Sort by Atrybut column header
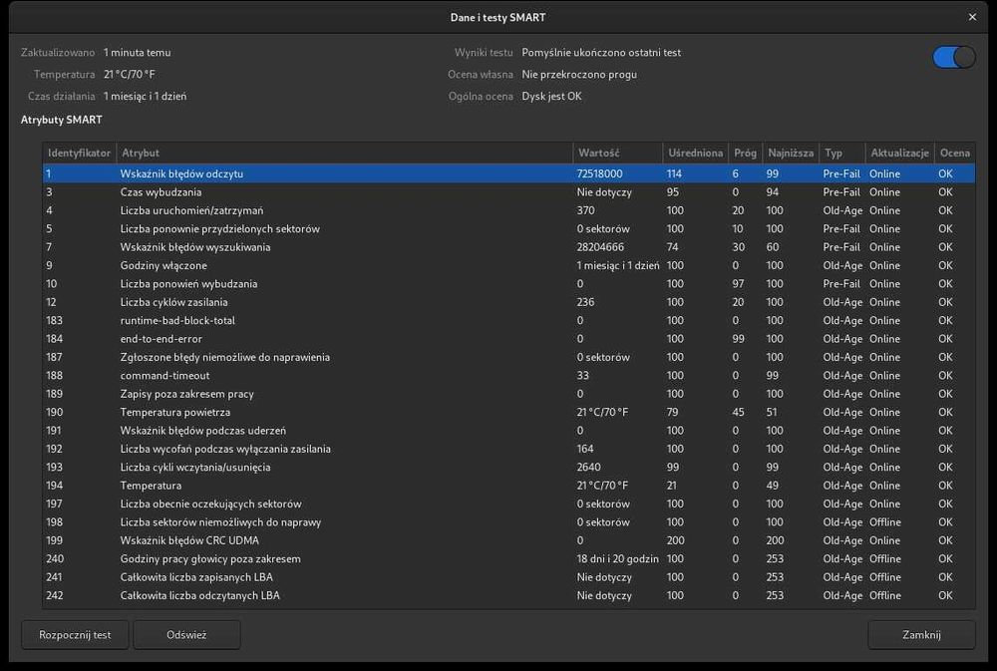Viewport: 997px width, 671px height. coord(344,153)
